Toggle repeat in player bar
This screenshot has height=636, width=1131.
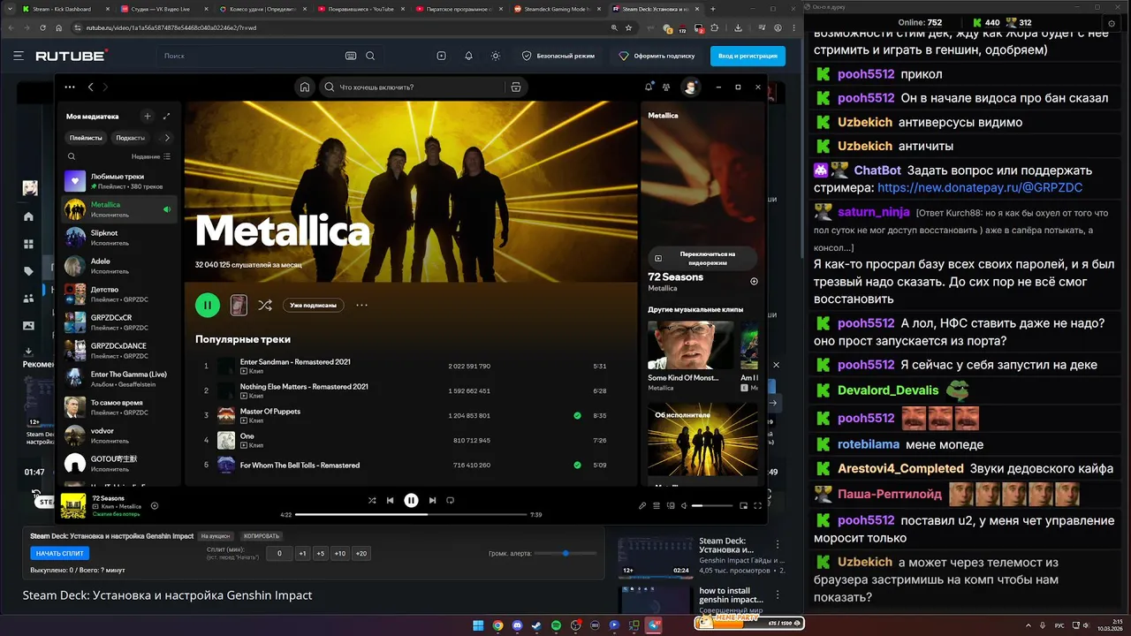(450, 500)
